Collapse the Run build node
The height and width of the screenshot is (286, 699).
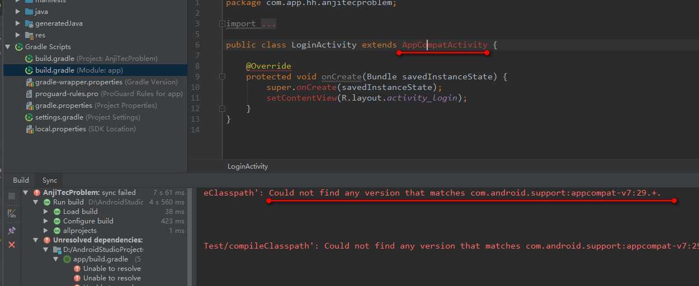point(36,202)
